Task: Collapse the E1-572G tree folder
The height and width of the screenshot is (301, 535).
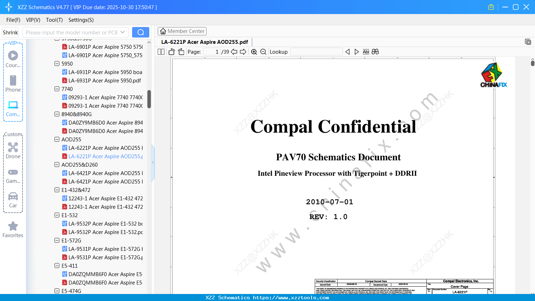Action: point(57,241)
